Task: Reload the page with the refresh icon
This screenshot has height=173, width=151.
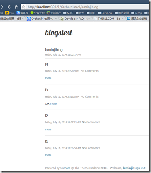Action: 9,7
